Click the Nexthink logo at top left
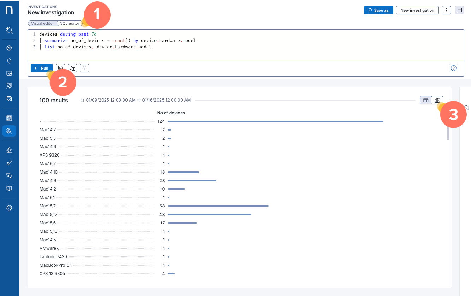This screenshot has width=471, height=296. click(9, 10)
